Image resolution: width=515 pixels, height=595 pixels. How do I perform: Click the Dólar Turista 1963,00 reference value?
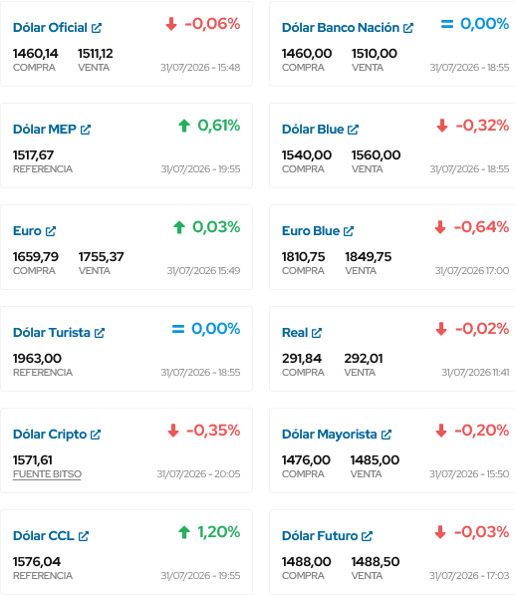click(37, 358)
